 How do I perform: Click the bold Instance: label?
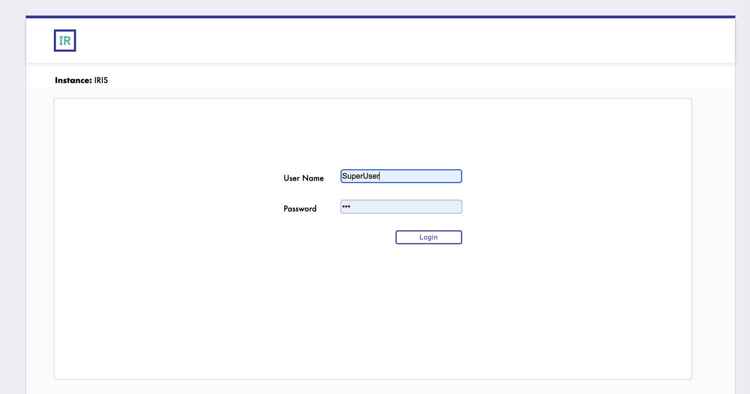pos(73,80)
